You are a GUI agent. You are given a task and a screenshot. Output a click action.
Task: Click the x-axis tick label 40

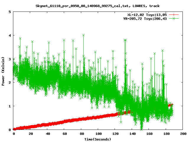tap(48, 134)
